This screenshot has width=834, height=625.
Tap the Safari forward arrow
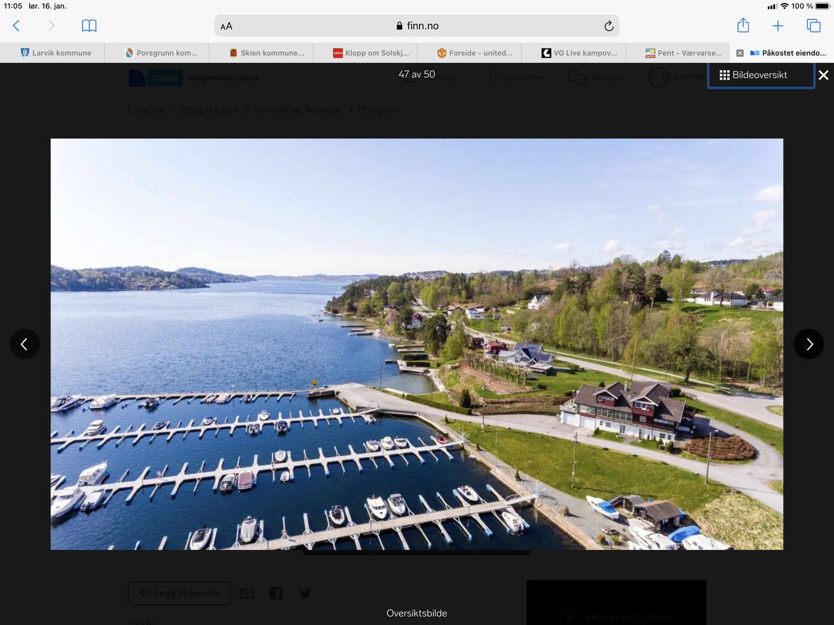pos(51,26)
